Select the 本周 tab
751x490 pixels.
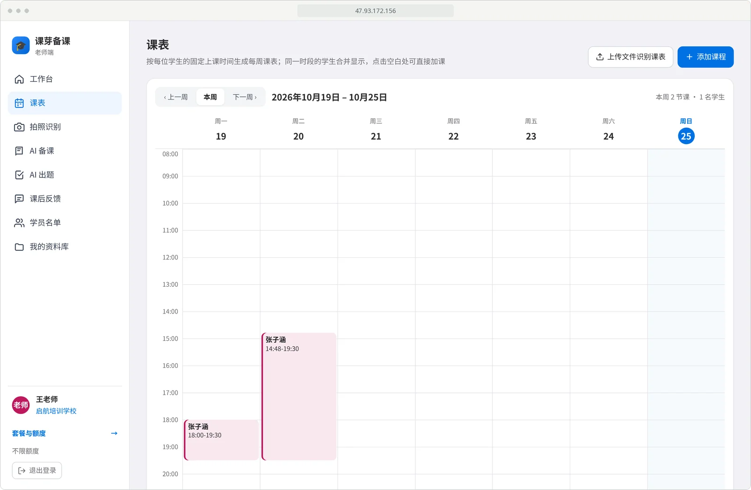pos(210,97)
